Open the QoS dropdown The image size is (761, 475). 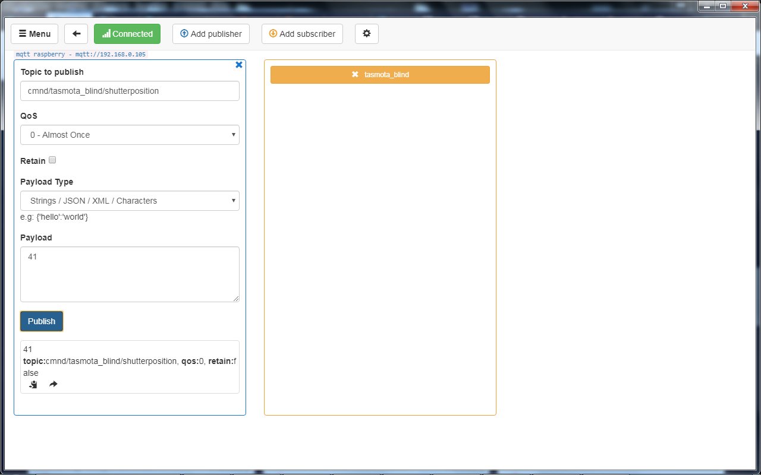[130, 135]
